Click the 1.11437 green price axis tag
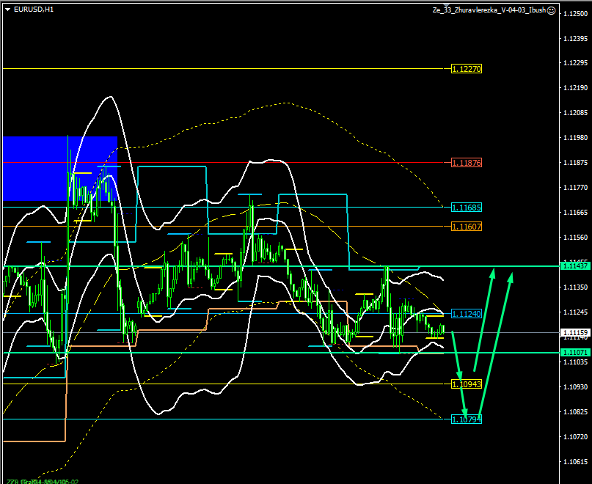 [x=574, y=265]
